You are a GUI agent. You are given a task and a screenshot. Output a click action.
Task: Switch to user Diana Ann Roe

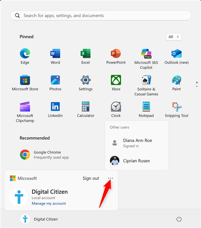pos(137,143)
